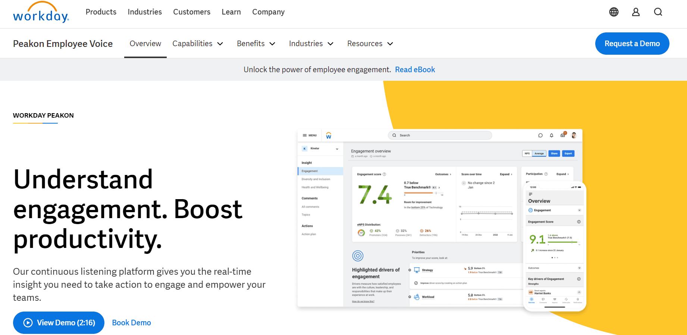Click the search field in dashboard image
The image size is (687, 335).
pos(440,135)
